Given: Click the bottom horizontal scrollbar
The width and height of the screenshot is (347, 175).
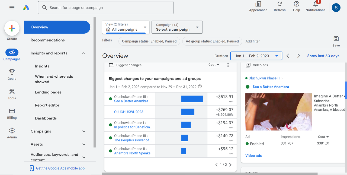Looking at the screenshot, I should [x=210, y=174].
